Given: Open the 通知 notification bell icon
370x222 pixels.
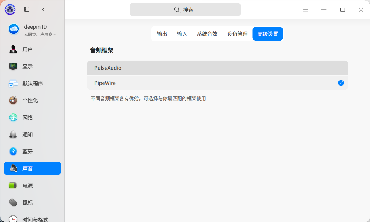Looking at the screenshot, I should pos(13,134).
